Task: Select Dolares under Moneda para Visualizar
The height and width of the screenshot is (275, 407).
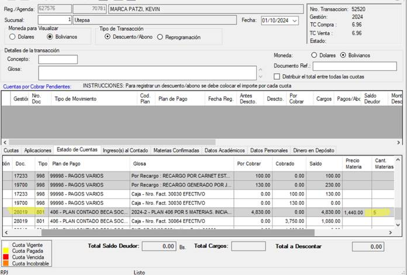Action: coord(12,37)
